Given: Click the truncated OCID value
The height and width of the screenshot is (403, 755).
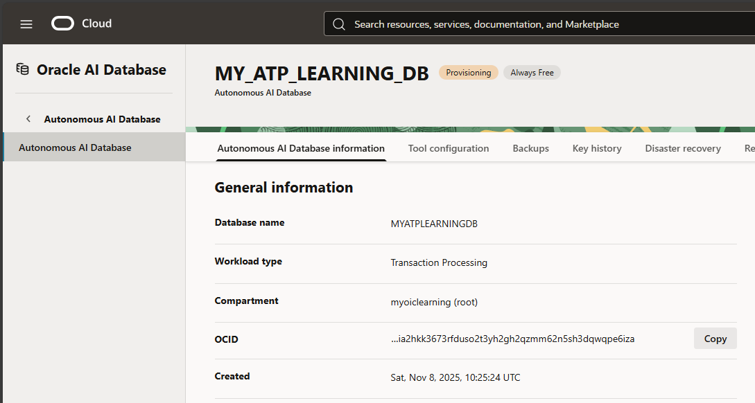Looking at the screenshot, I should 512,339.
